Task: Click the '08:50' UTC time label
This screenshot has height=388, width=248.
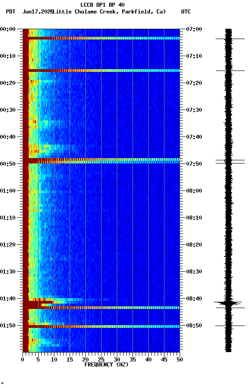Action: click(x=194, y=326)
